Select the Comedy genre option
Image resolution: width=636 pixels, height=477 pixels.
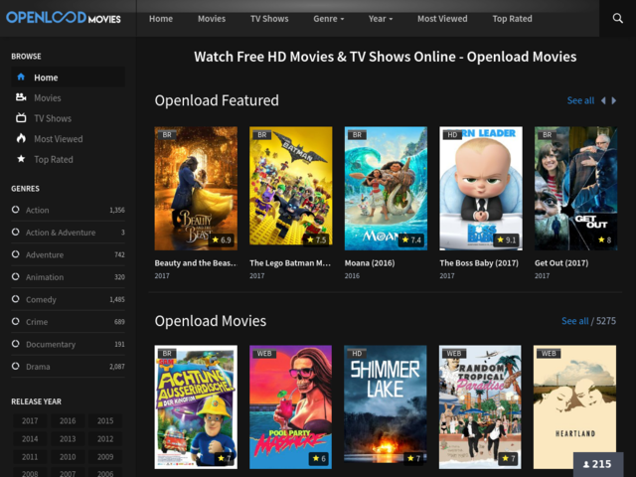pos(41,300)
